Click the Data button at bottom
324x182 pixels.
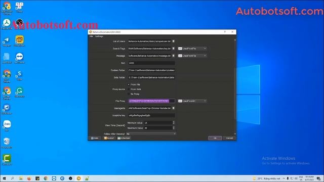[x=95, y=138]
